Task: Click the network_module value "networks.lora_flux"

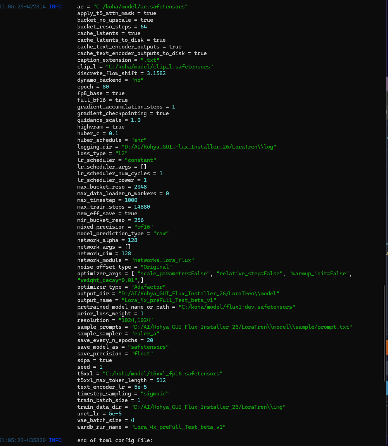Action: [163, 260]
